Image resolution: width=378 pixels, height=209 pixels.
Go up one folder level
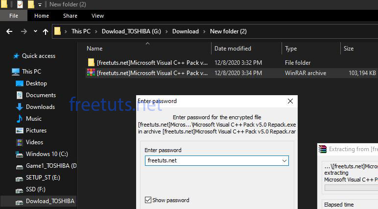coord(46,31)
